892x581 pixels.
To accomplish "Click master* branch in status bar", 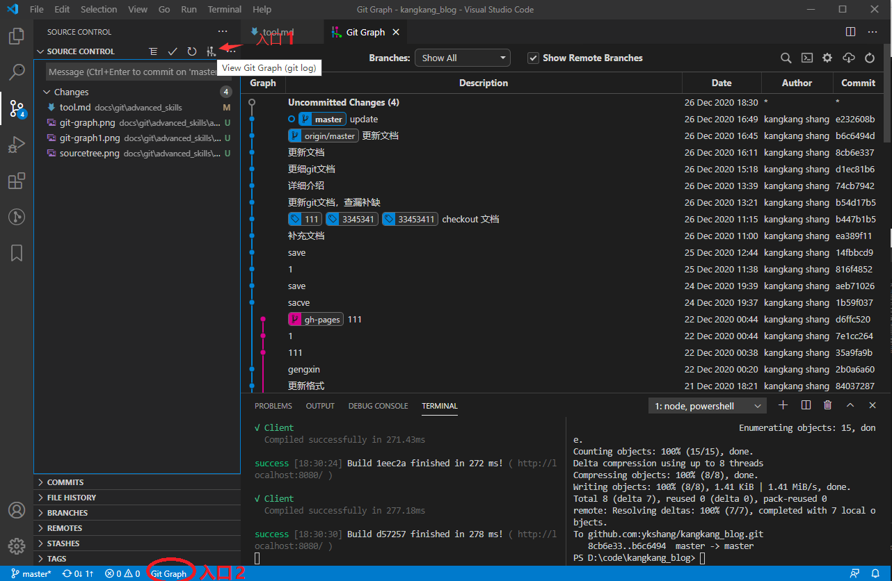I will [x=31, y=573].
